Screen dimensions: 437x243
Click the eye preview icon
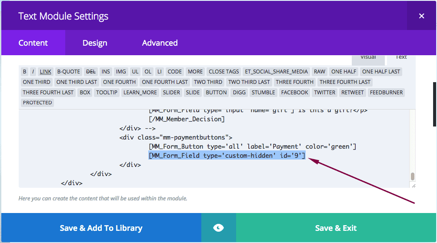click(x=218, y=228)
